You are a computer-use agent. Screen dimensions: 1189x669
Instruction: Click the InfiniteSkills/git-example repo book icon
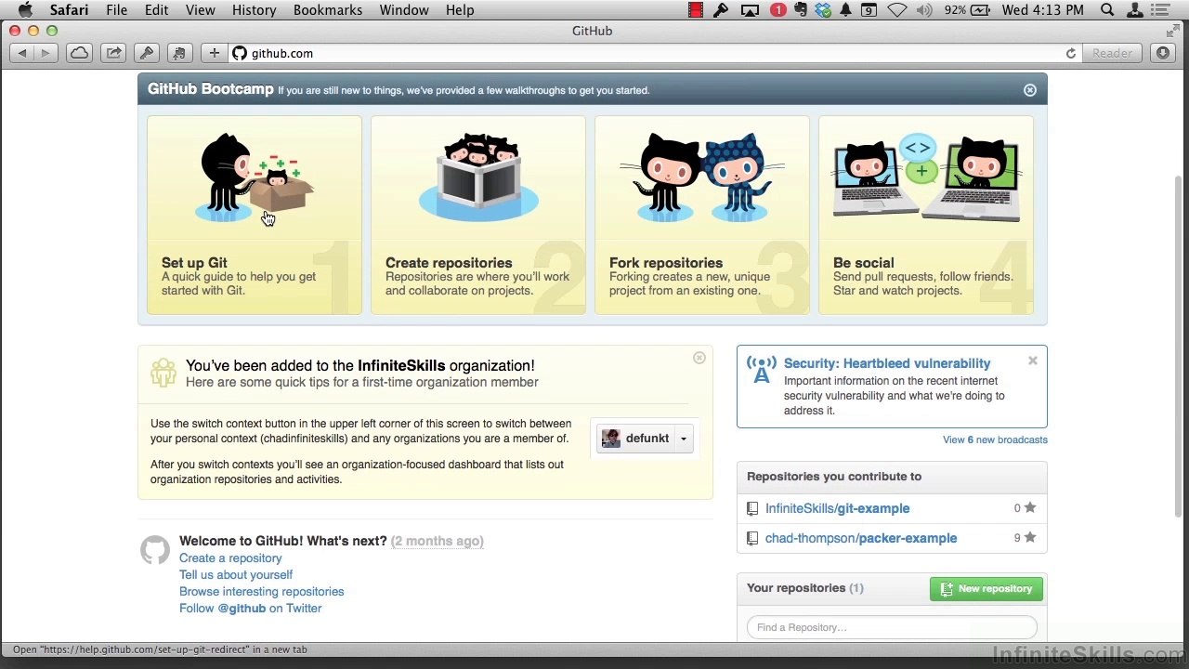pyautogui.click(x=752, y=509)
